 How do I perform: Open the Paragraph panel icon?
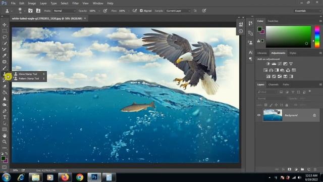tap(250, 59)
